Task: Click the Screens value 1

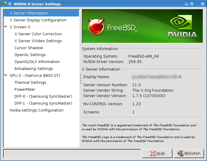Action: click(133, 112)
